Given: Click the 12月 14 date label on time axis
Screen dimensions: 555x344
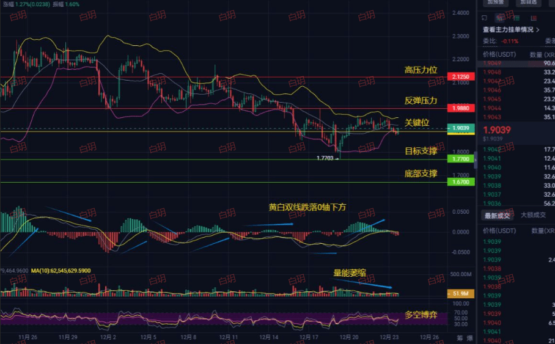Looking at the screenshot, I should (269, 337).
